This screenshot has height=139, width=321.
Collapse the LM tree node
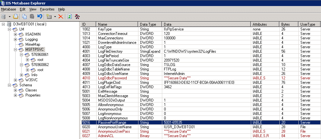tap(10, 29)
